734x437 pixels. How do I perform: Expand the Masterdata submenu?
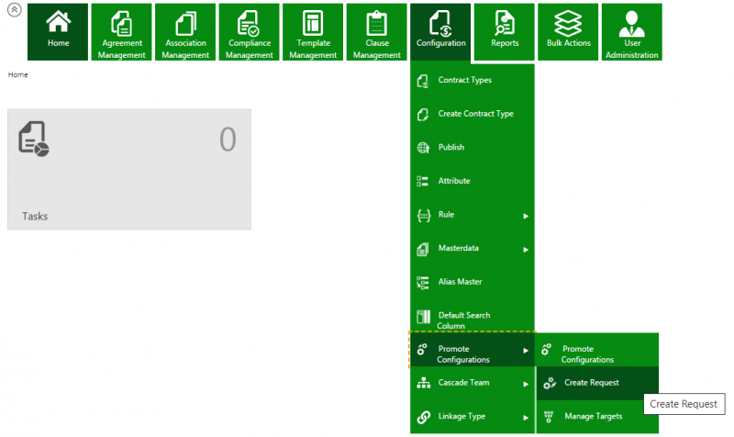(x=526, y=249)
